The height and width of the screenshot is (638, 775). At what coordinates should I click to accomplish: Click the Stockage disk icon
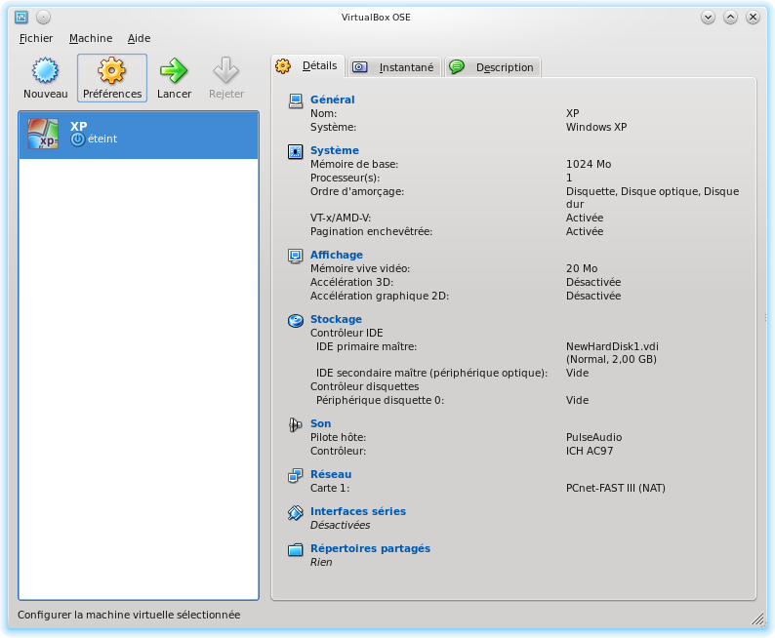click(x=296, y=320)
